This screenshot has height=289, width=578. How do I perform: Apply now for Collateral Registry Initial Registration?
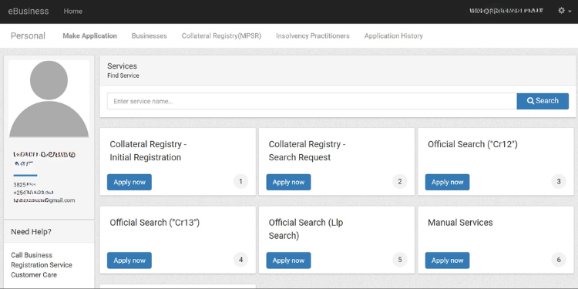[x=129, y=182]
